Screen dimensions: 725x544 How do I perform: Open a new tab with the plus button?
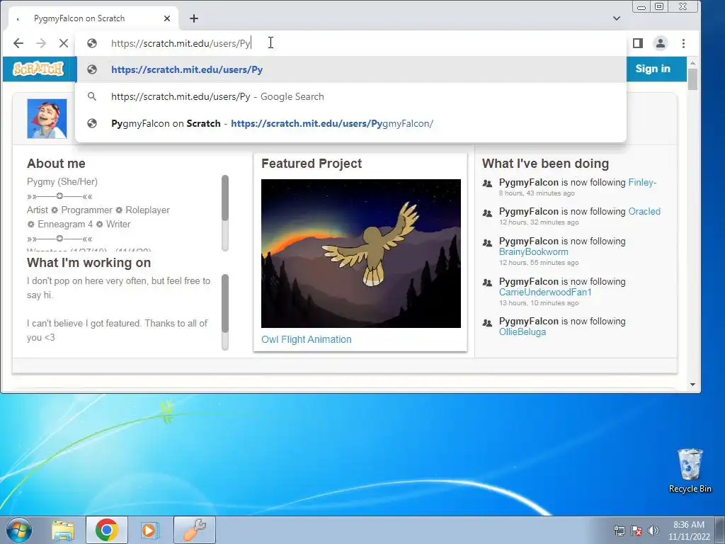(x=194, y=18)
